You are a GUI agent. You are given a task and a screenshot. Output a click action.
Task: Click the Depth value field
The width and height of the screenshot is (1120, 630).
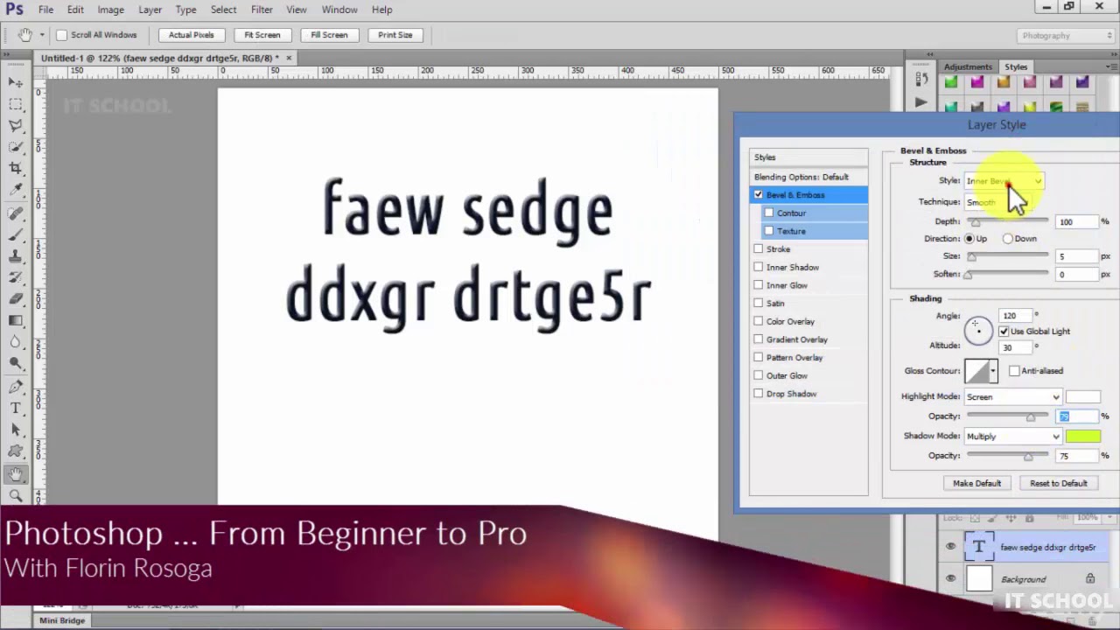1077,221
